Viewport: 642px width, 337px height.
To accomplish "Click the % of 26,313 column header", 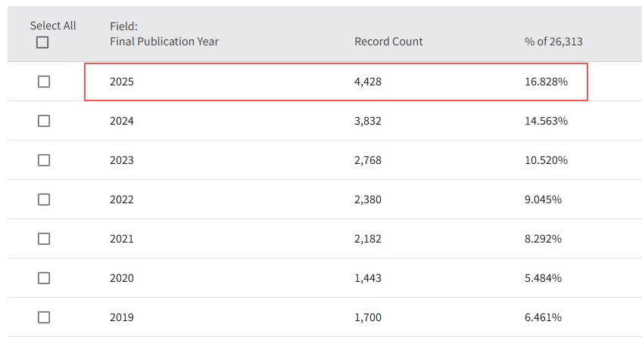I will (x=553, y=42).
